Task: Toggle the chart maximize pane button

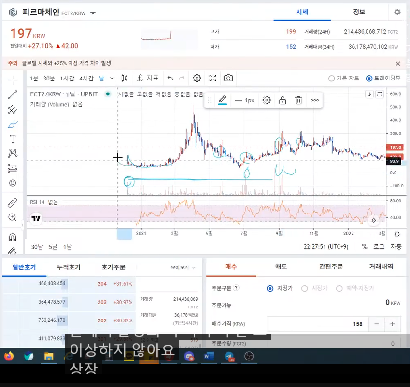Action: click(x=380, y=94)
